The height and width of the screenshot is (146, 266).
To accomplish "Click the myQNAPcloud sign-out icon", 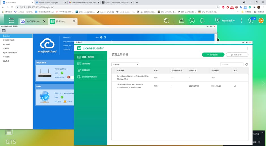I will pos(105,37).
